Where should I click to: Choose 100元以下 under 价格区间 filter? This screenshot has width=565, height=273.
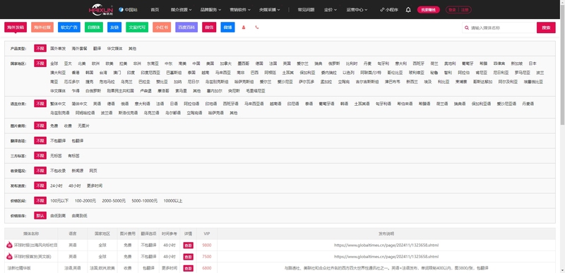click(59, 201)
